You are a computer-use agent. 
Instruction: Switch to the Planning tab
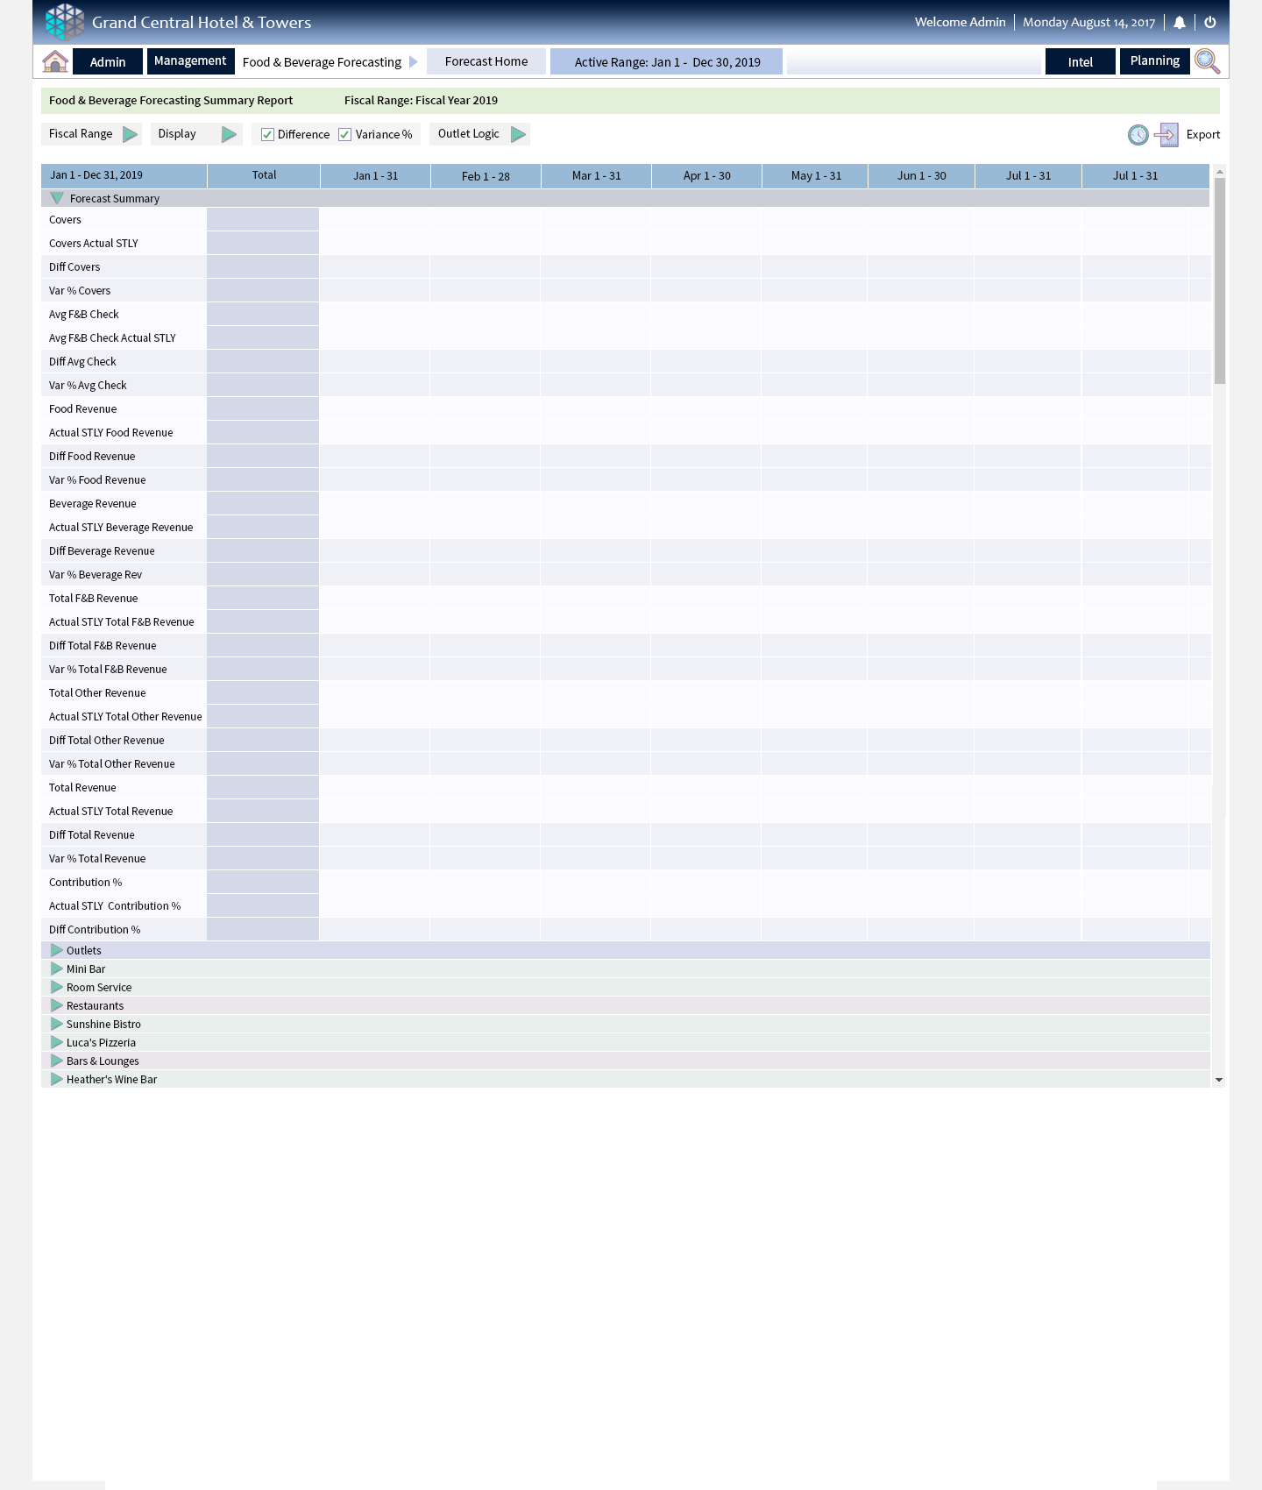click(1154, 61)
